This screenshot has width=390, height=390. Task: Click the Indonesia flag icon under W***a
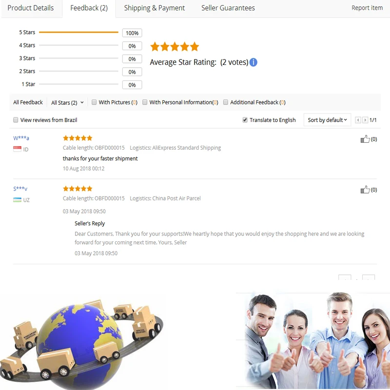[x=17, y=149]
